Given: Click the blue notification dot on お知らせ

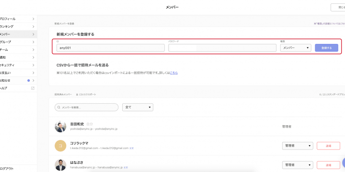Looking at the screenshot, I should (28, 81).
